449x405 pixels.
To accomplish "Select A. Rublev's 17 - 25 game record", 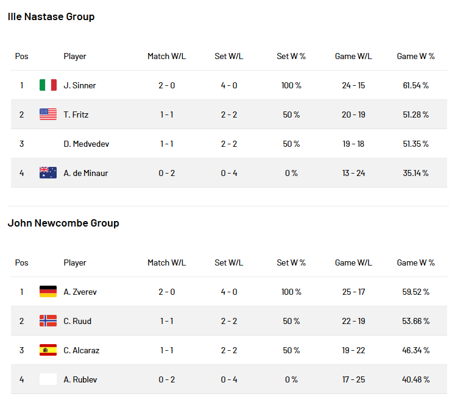I will pyautogui.click(x=353, y=379).
